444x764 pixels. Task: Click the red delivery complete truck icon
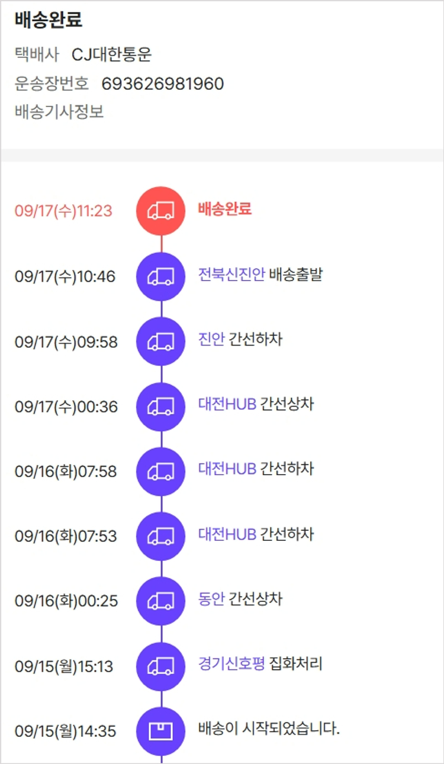pyautogui.click(x=161, y=211)
